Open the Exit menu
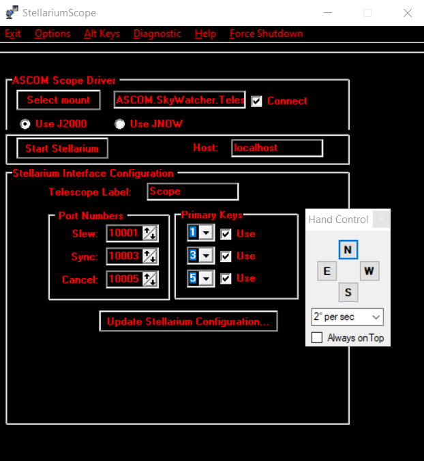 pos(13,34)
